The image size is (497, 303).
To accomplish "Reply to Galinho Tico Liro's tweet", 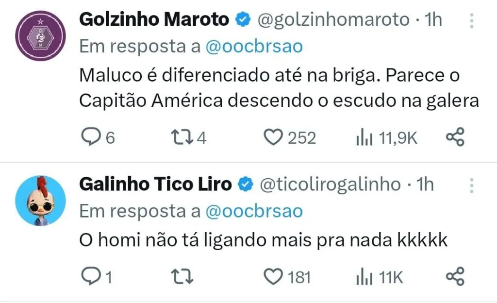I will point(89,277).
